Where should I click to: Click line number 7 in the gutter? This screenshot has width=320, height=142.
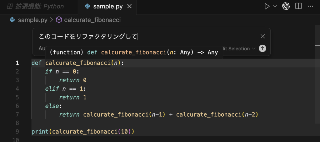click(x=17, y=114)
